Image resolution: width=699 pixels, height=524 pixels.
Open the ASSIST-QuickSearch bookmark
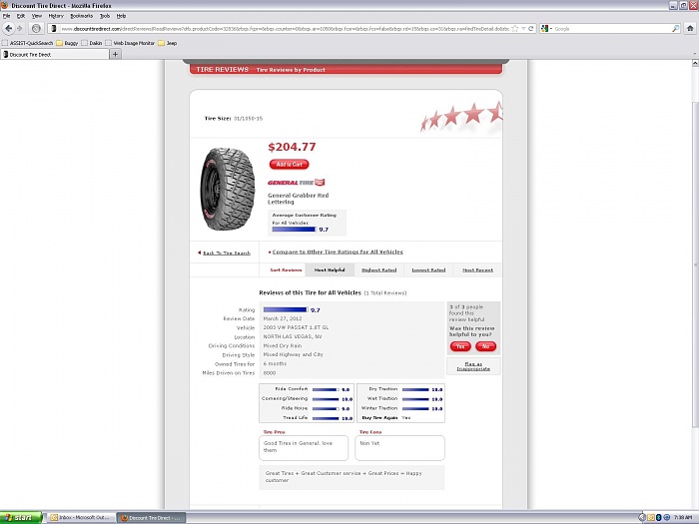(x=27, y=43)
